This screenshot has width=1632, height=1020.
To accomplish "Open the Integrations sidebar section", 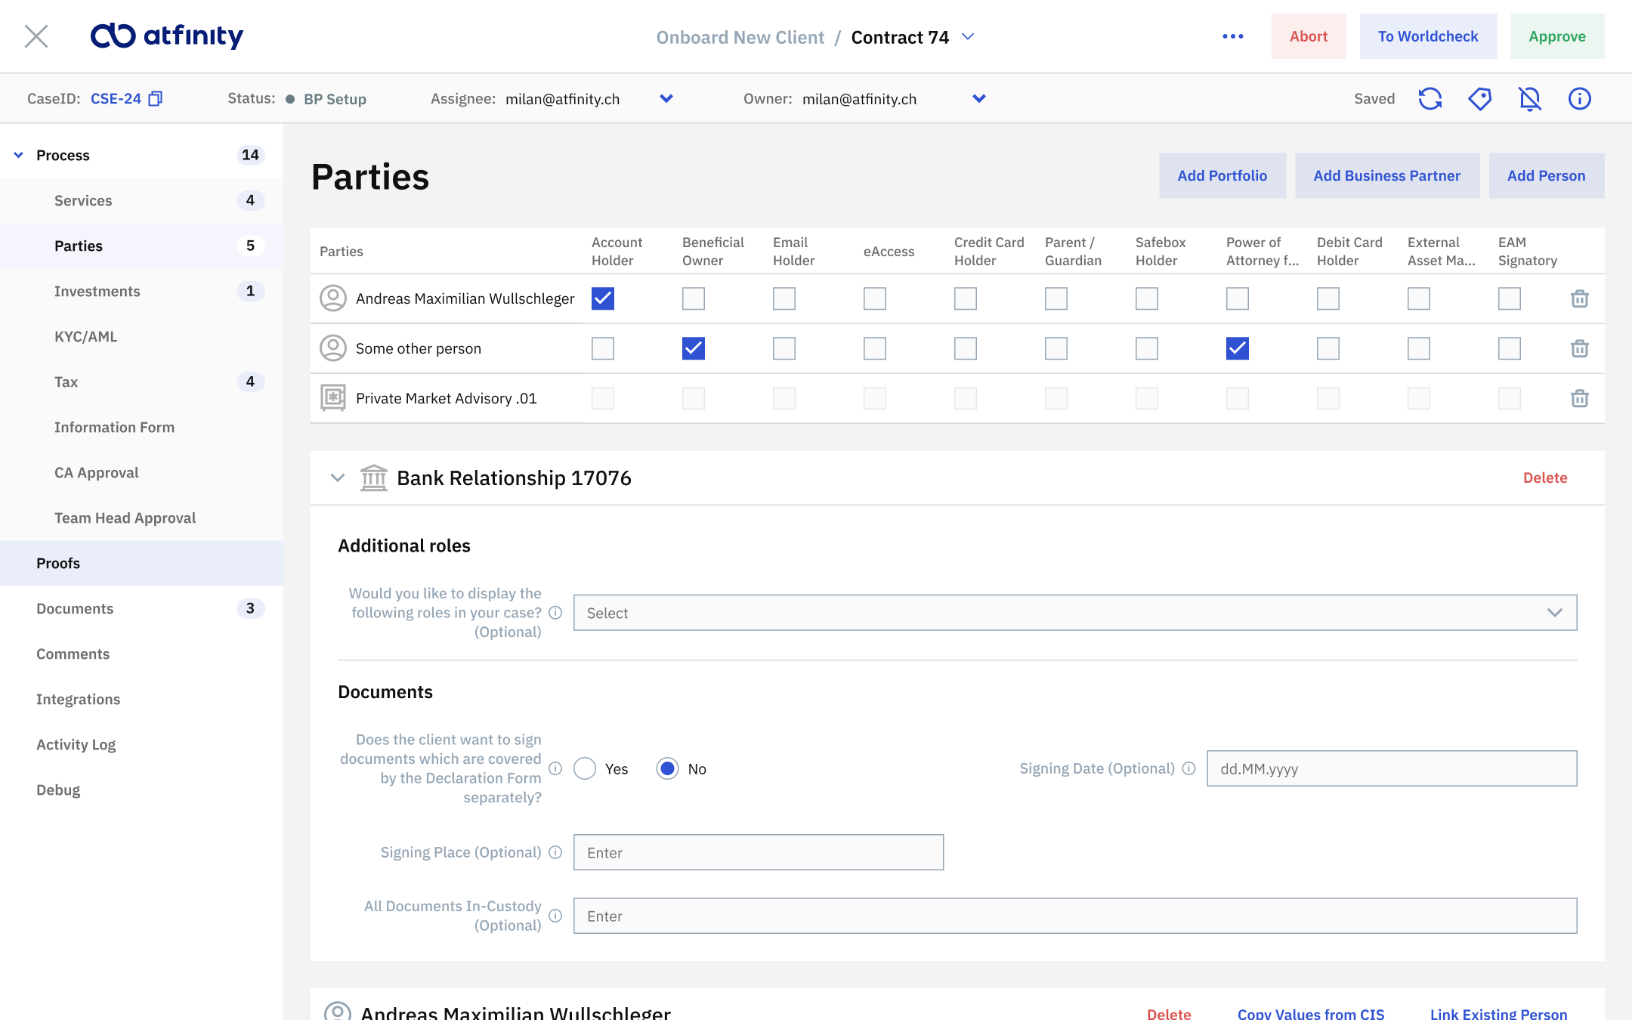I will (x=142, y=699).
